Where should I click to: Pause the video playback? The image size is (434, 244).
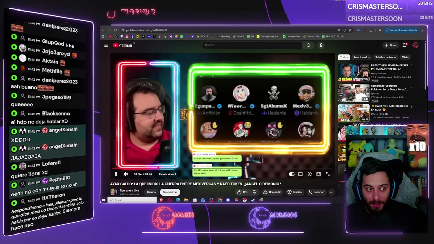116,174
